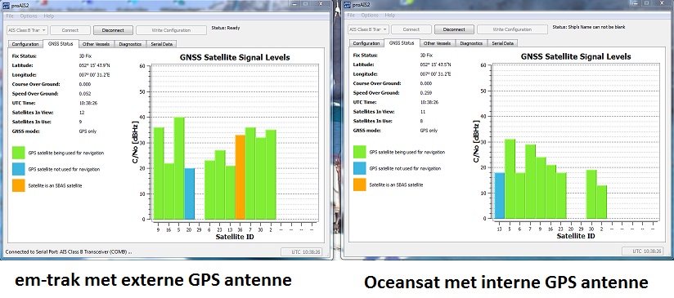Click the proAIS2 app icon in left window title bar
The height and width of the screenshot is (298, 674).
click(x=6, y=4)
